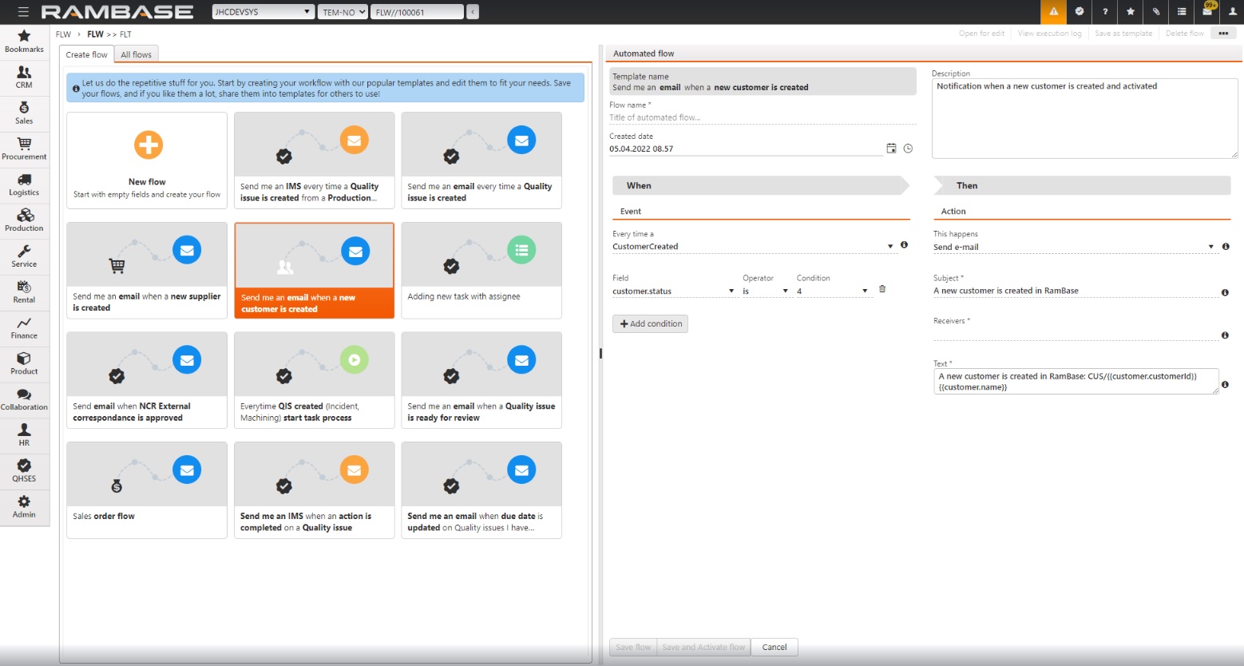
Task: Select the New flow template card
Action: pos(147,161)
